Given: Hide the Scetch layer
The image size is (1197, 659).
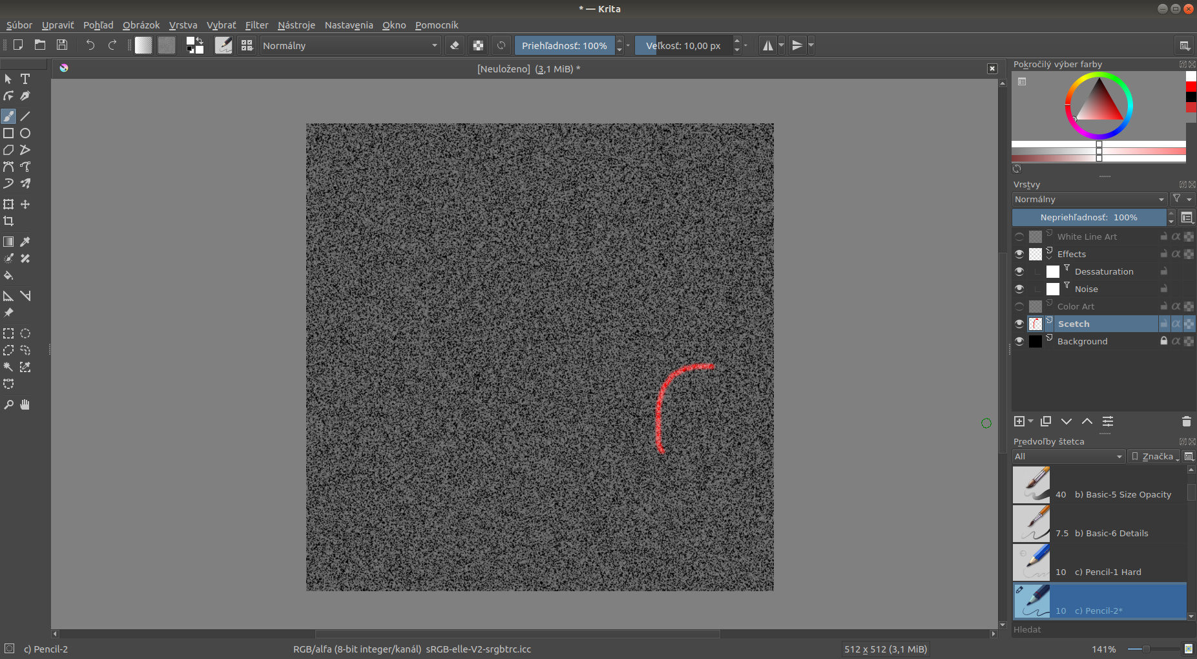Looking at the screenshot, I should (x=1019, y=324).
